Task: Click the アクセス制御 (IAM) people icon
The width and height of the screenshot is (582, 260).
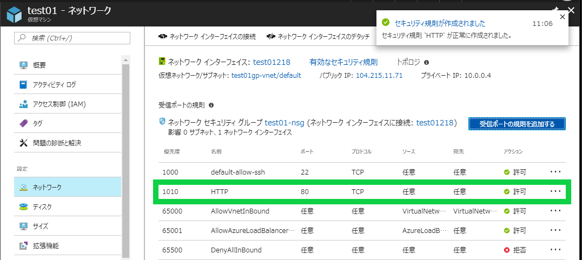Action: pos(23,104)
